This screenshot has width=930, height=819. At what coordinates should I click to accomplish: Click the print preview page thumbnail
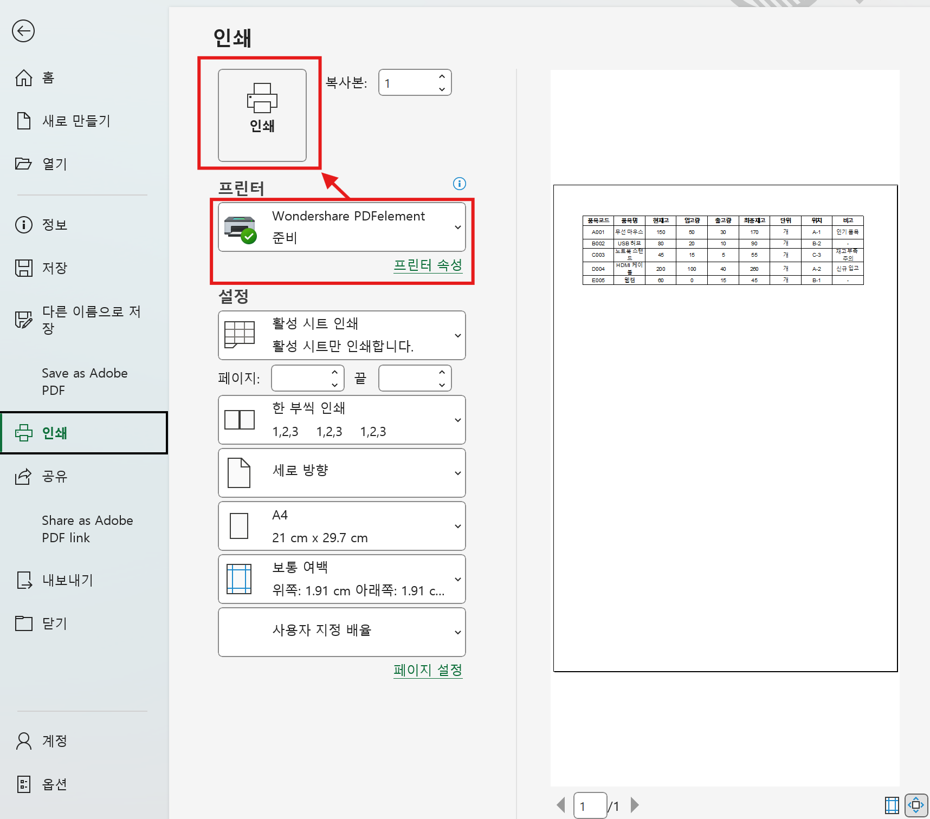(x=725, y=428)
